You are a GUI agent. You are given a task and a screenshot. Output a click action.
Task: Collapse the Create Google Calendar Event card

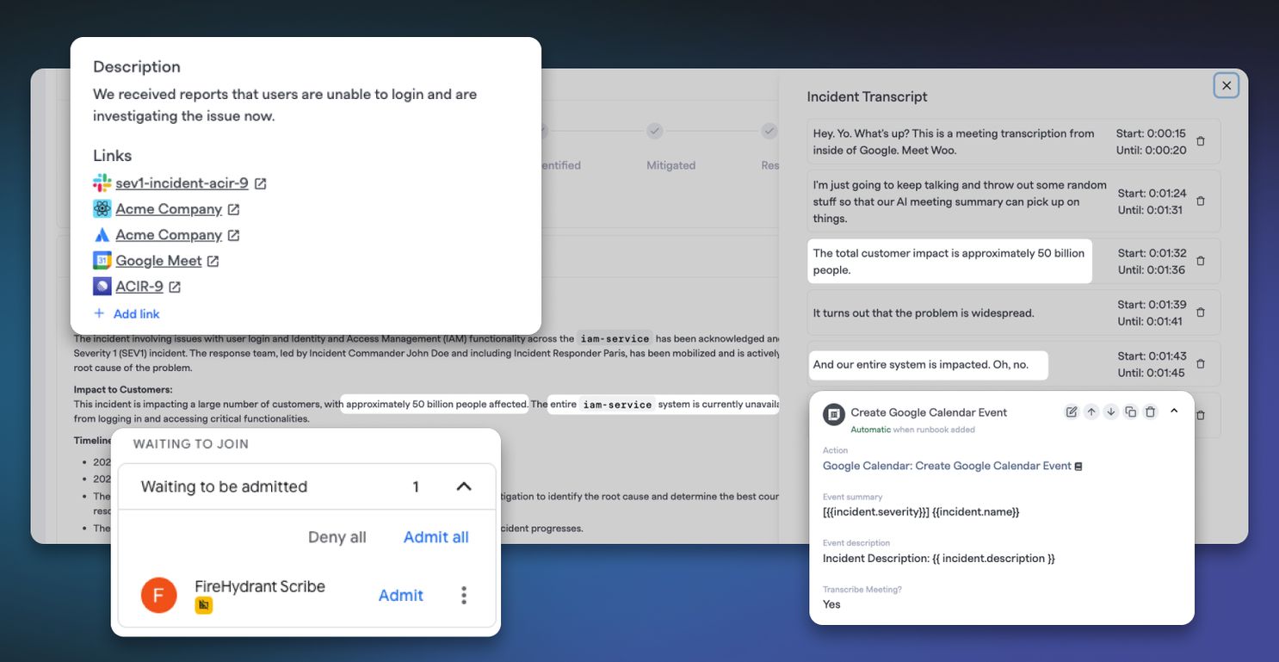[x=1174, y=411]
